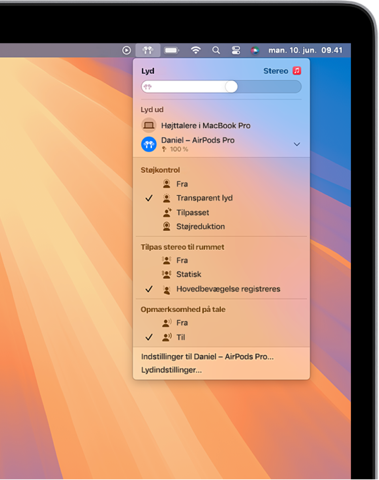Click the date and time in menu bar
379x480 pixels.
[x=305, y=50]
